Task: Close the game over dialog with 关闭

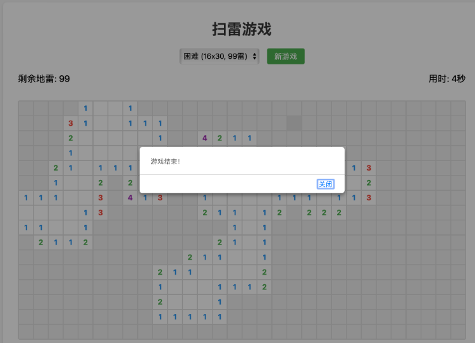Action: click(325, 184)
